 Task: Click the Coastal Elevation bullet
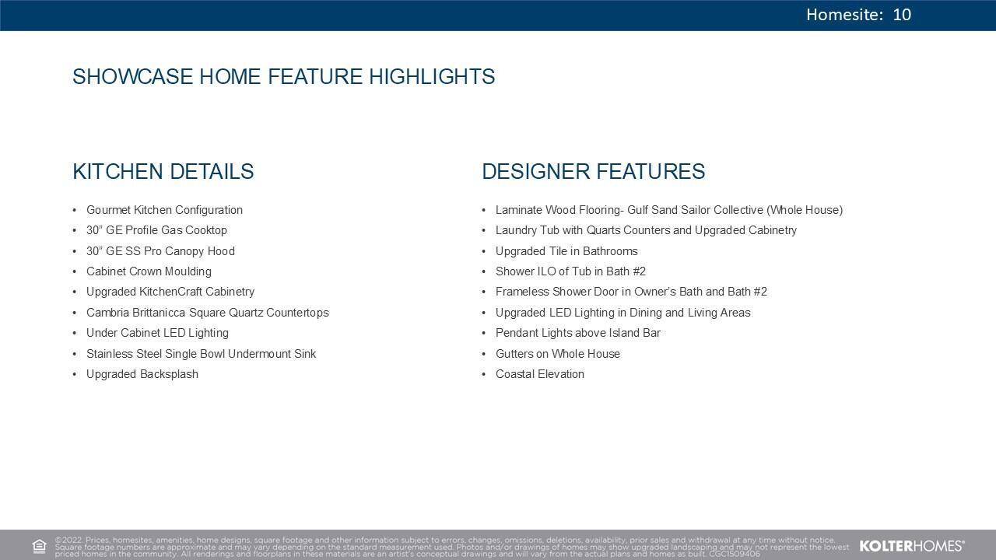click(x=539, y=374)
